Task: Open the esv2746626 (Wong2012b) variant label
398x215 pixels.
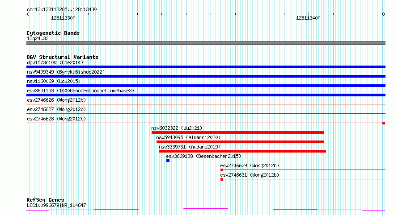Action: [56, 100]
